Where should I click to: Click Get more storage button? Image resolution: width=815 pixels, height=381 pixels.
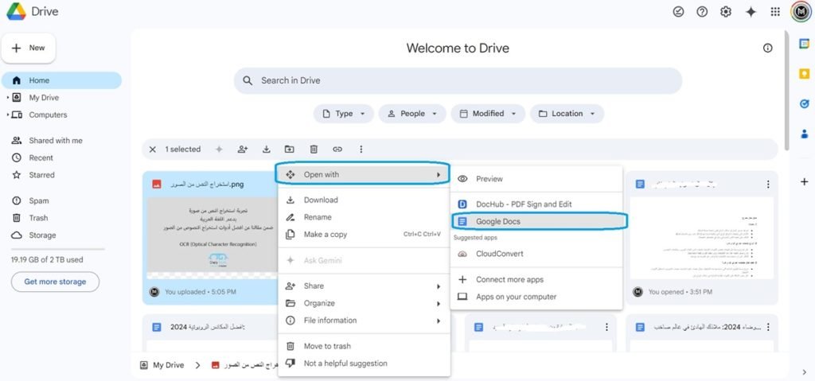(x=55, y=282)
